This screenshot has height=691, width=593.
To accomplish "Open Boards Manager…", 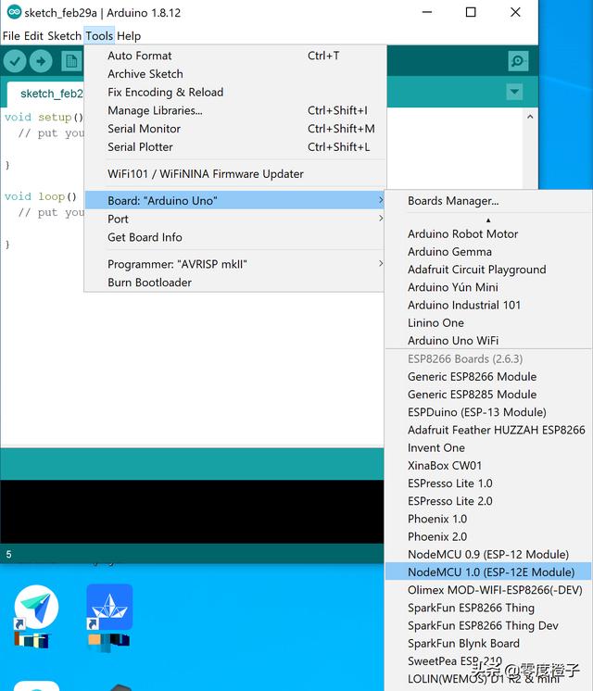I will pyautogui.click(x=488, y=201).
